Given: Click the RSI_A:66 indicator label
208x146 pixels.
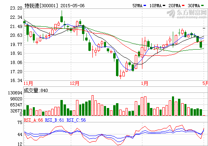Looking at the screenshot, I should (33, 120).
